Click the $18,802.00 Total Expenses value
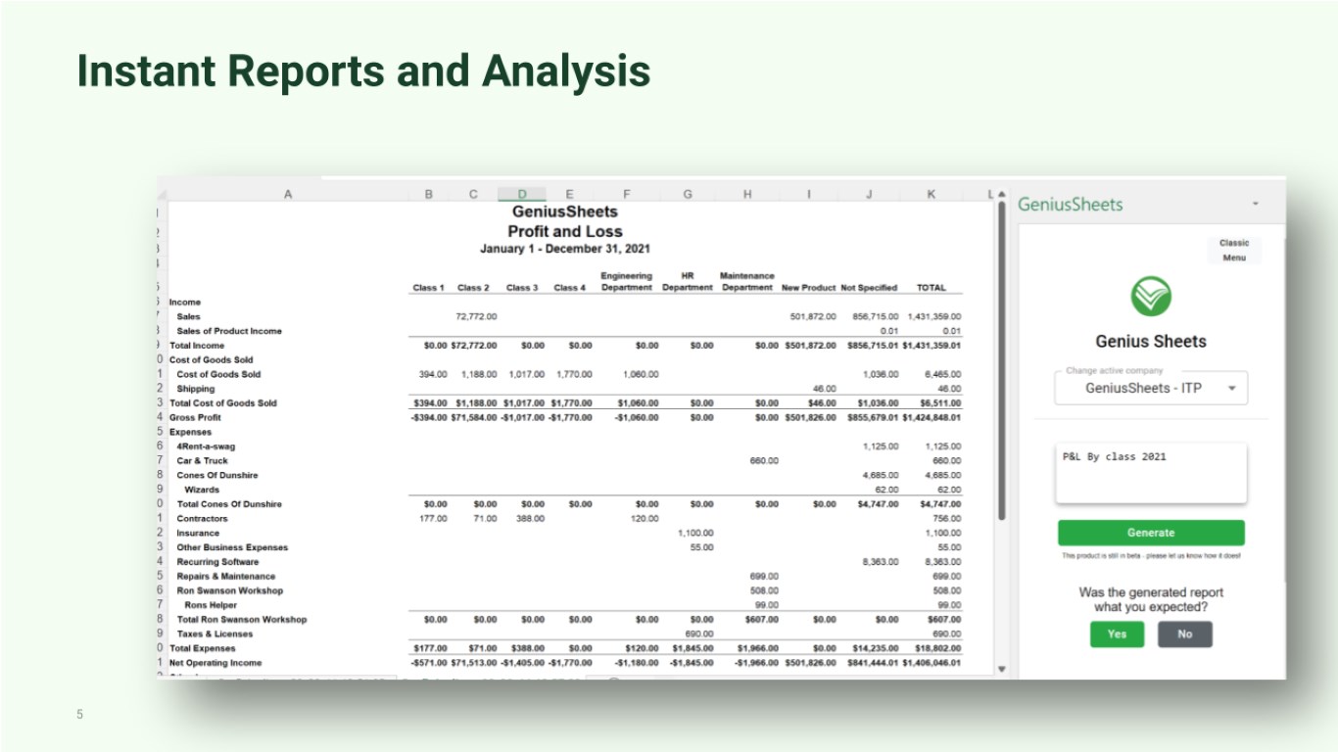Image resolution: width=1338 pixels, height=752 pixels. 940,648
